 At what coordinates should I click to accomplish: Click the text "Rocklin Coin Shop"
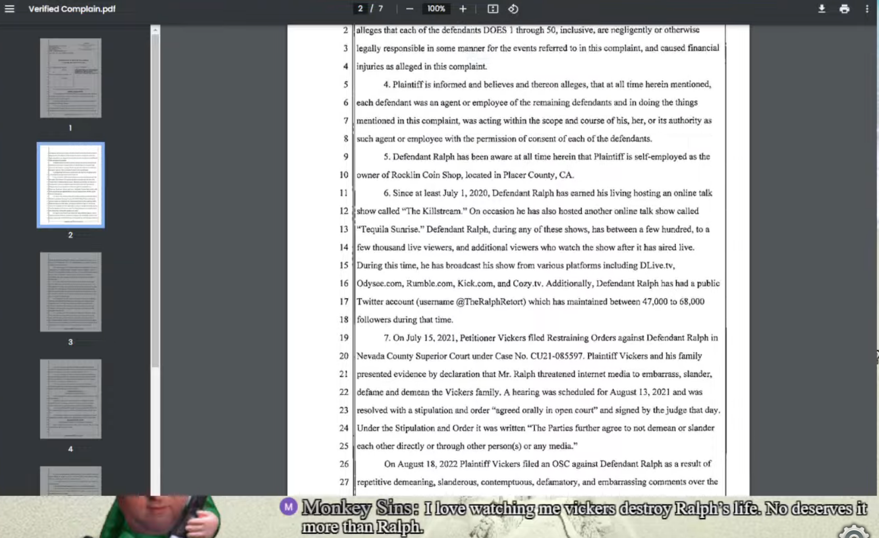tap(426, 175)
